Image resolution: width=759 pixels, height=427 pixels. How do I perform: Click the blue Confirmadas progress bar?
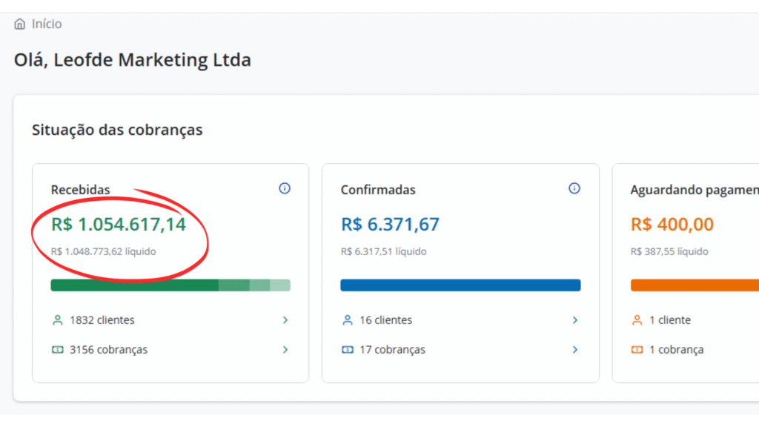pos(460,285)
